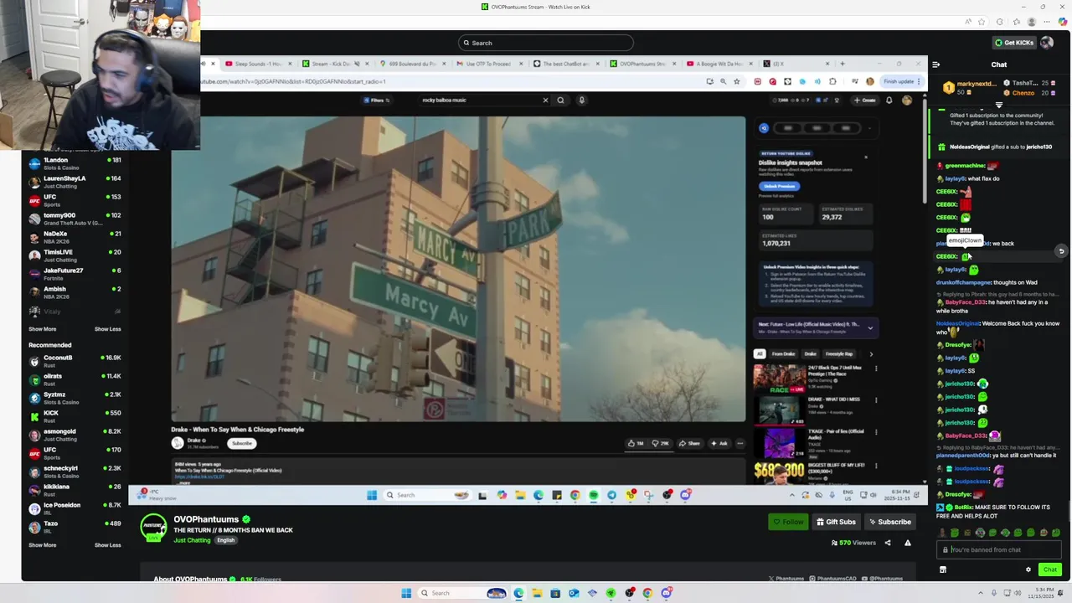Image resolution: width=1072 pixels, height=603 pixels.
Task: Collapse chat with the panel toggle icon
Action: 935,64
